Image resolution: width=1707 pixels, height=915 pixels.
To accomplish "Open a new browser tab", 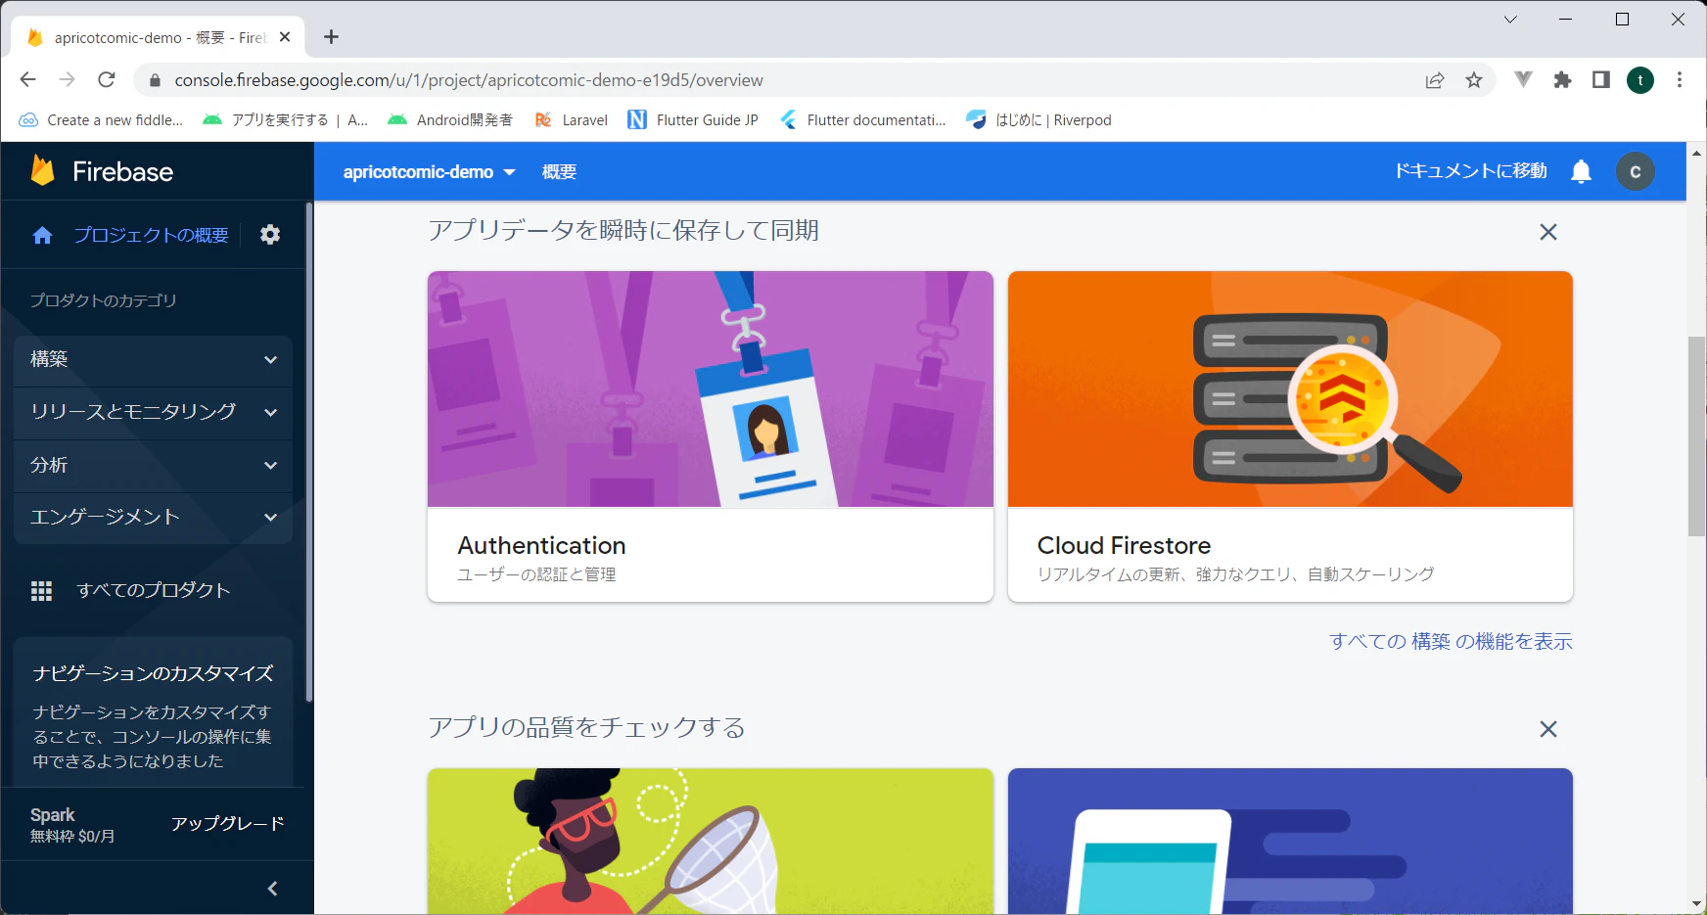I will 332,37.
